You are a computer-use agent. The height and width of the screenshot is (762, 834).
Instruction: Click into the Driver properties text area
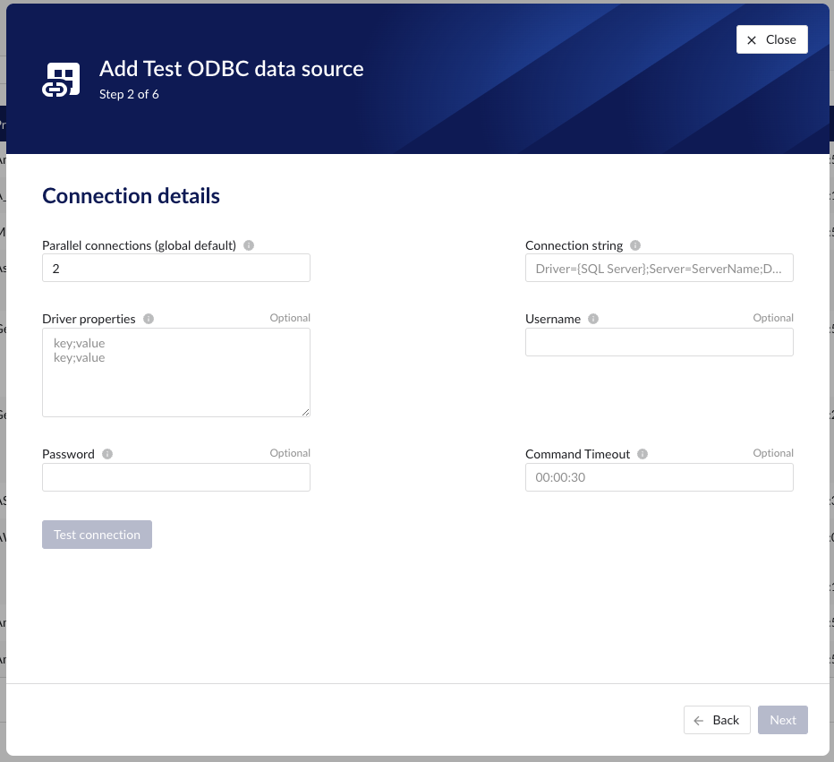176,372
